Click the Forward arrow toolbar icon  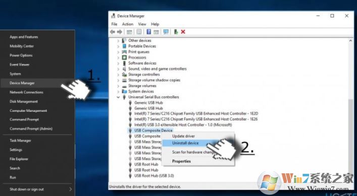pos(120,32)
